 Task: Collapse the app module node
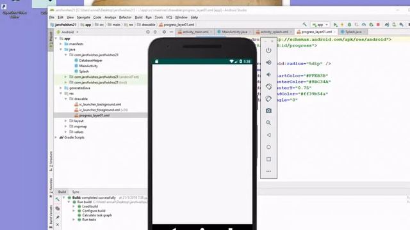[x=56, y=38]
